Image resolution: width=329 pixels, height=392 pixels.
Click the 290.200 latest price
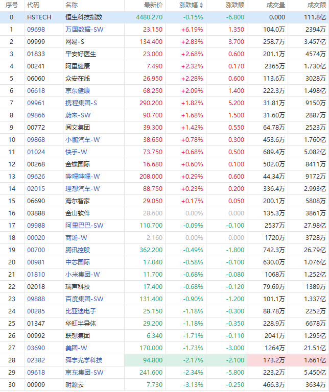point(151,103)
